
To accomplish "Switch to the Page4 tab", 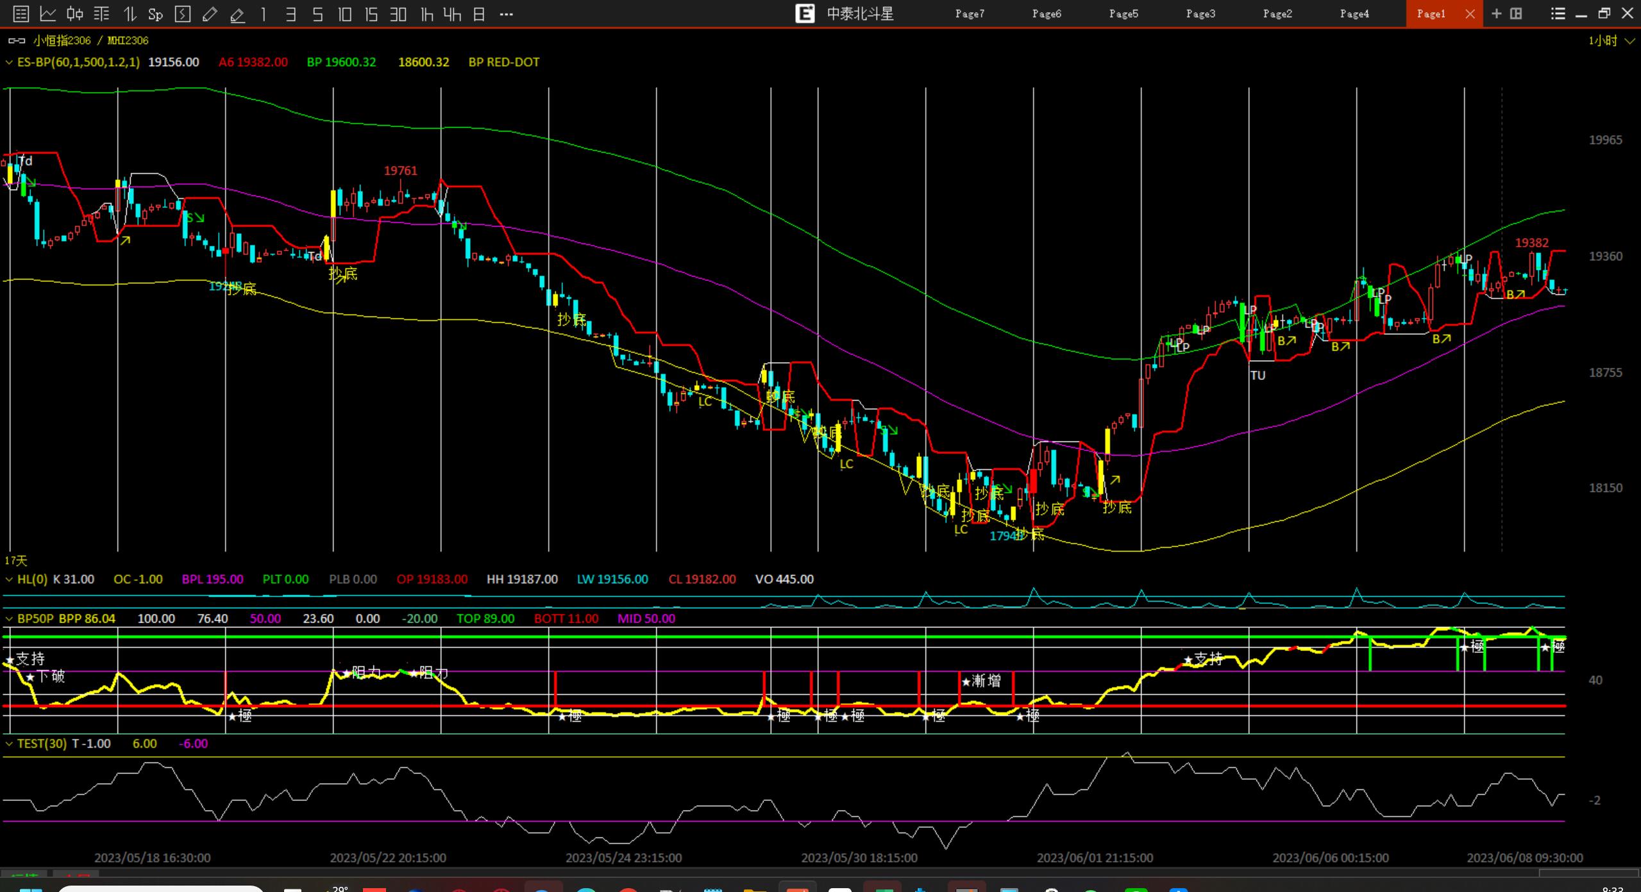I will tap(1354, 13).
